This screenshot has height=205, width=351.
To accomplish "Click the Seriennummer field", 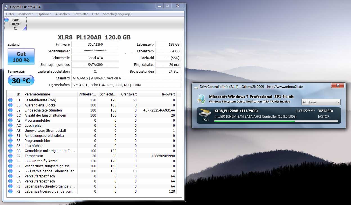I will click(x=95, y=51).
